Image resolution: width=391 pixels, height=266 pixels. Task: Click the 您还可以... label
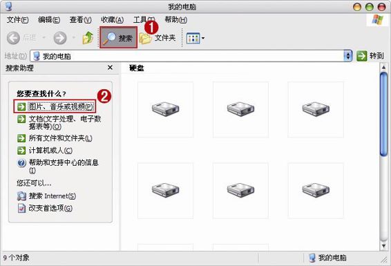(x=34, y=183)
